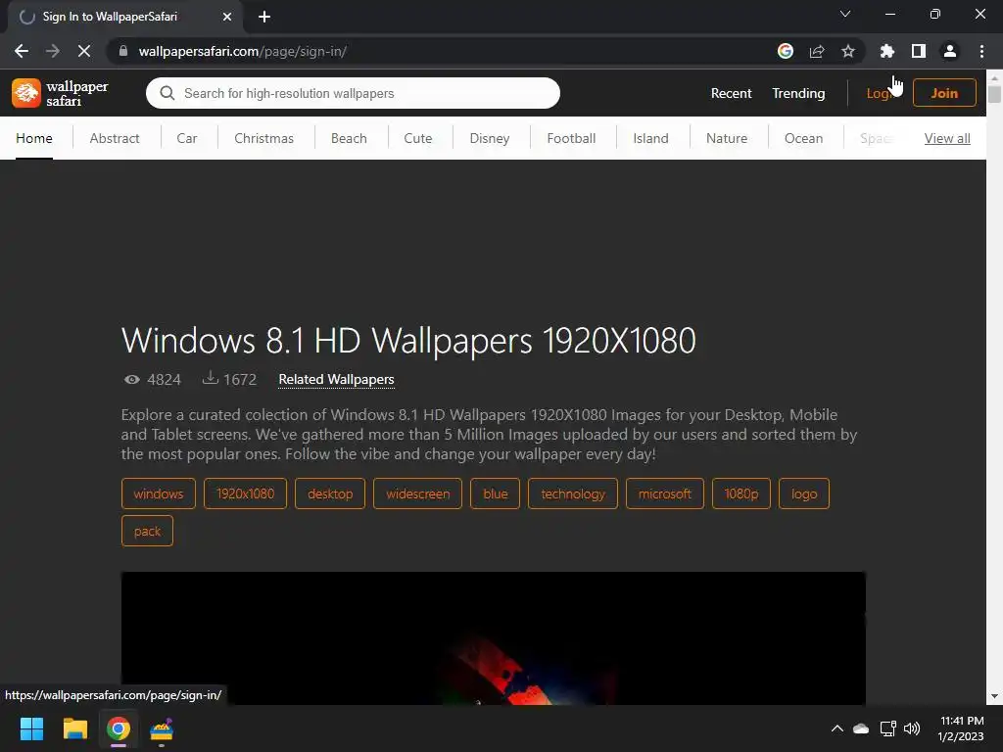Open volume speaker tray icon
The width and height of the screenshot is (1003, 752).
(912, 728)
